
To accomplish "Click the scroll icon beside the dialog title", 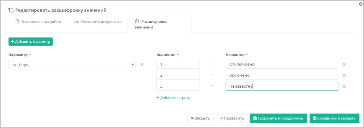I will pyautogui.click(x=11, y=10).
